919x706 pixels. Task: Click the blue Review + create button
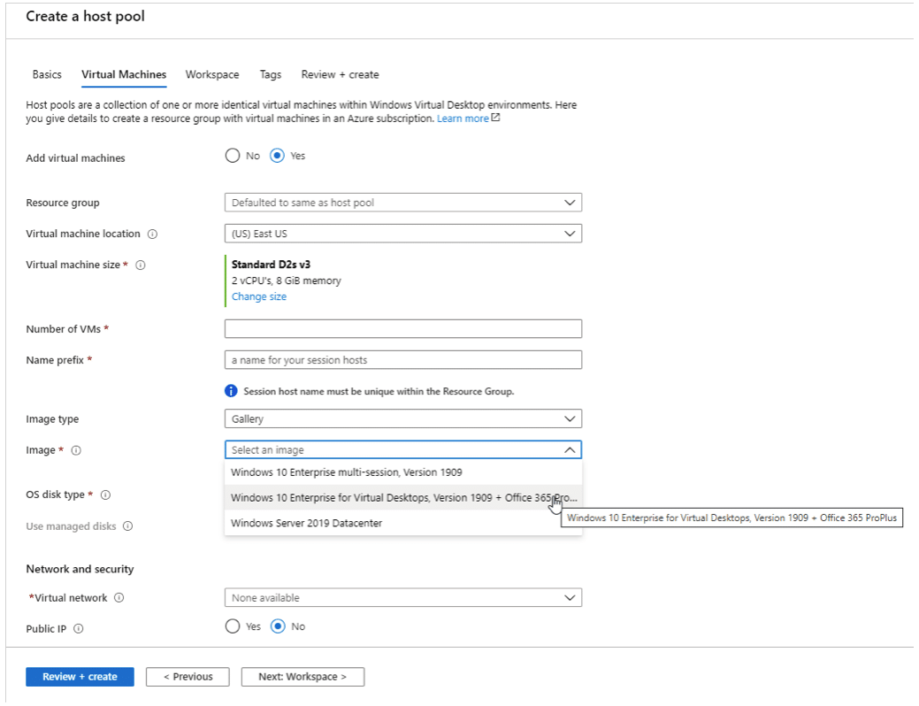(x=80, y=678)
